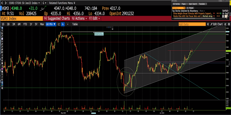The width and height of the screenshot is (231, 115).
Task: Open the 97) Edit dropdown
Action: click(94, 18)
